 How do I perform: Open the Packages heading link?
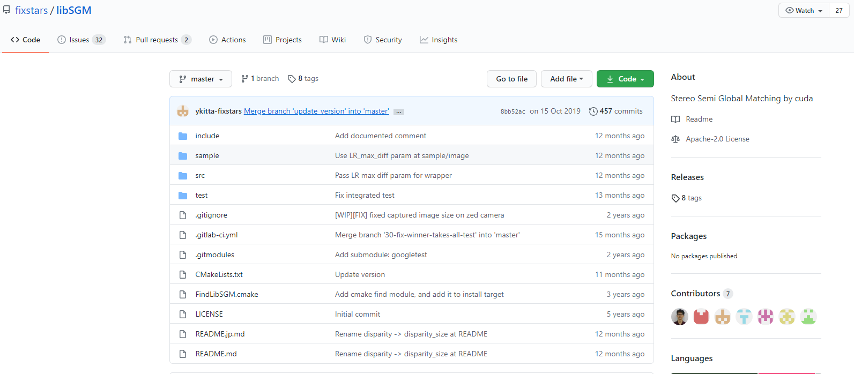(x=688, y=236)
